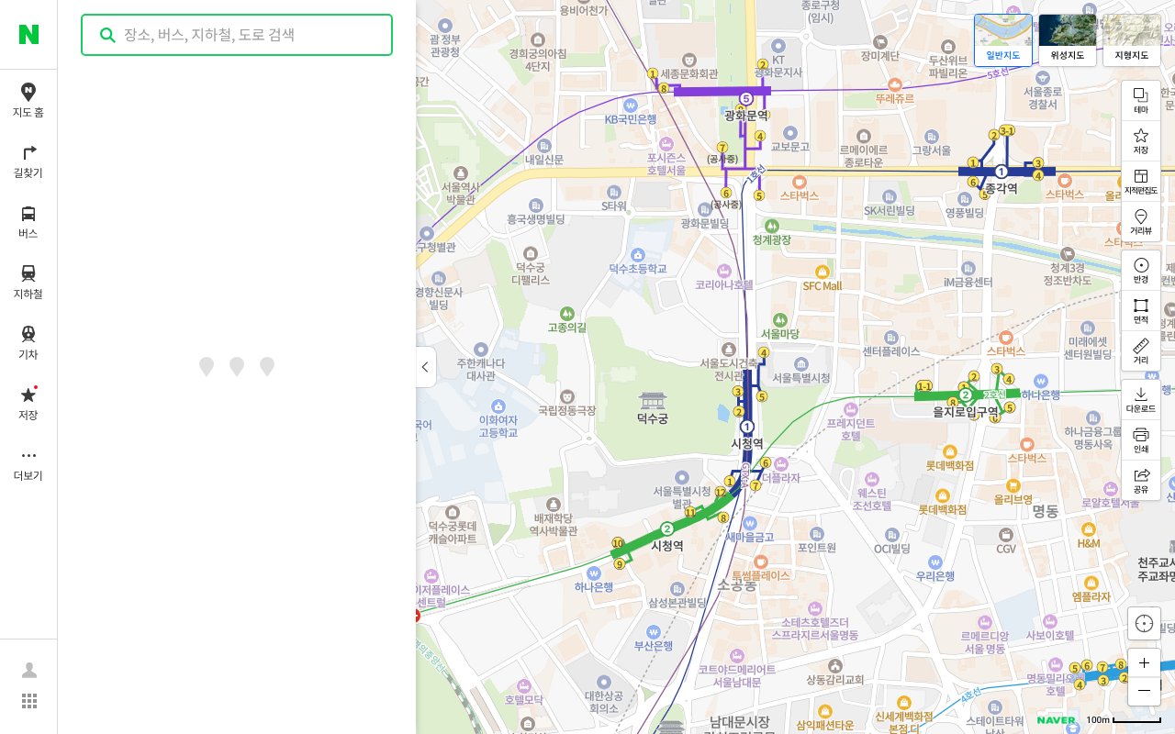Open directions with the 길찾기 icon
This screenshot has height=734, width=1175.
28,161
